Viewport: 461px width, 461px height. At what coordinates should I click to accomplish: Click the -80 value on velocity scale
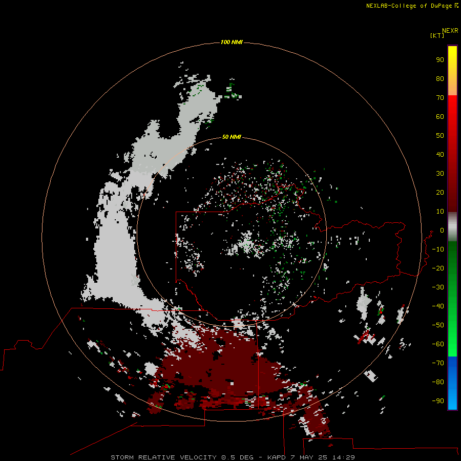click(x=438, y=382)
